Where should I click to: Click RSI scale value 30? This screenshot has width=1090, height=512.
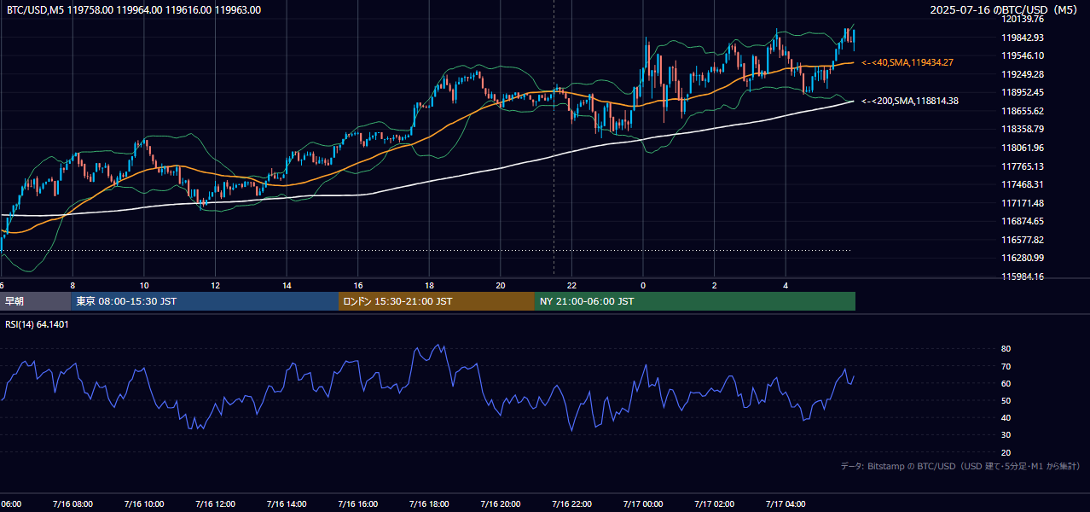tap(1006, 435)
